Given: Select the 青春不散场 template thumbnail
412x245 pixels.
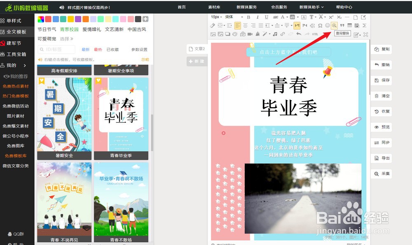Looking at the screenshot, I should point(121,202).
